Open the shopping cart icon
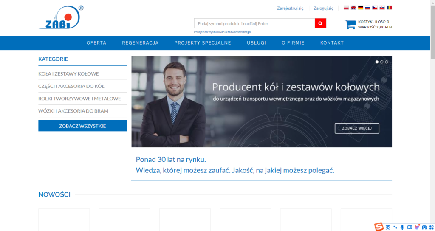The image size is (435, 231). click(x=350, y=24)
